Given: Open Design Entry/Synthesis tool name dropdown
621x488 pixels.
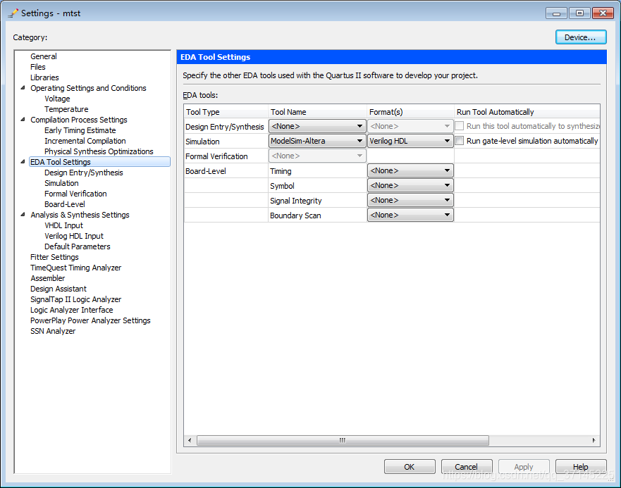Looking at the screenshot, I should [x=317, y=126].
